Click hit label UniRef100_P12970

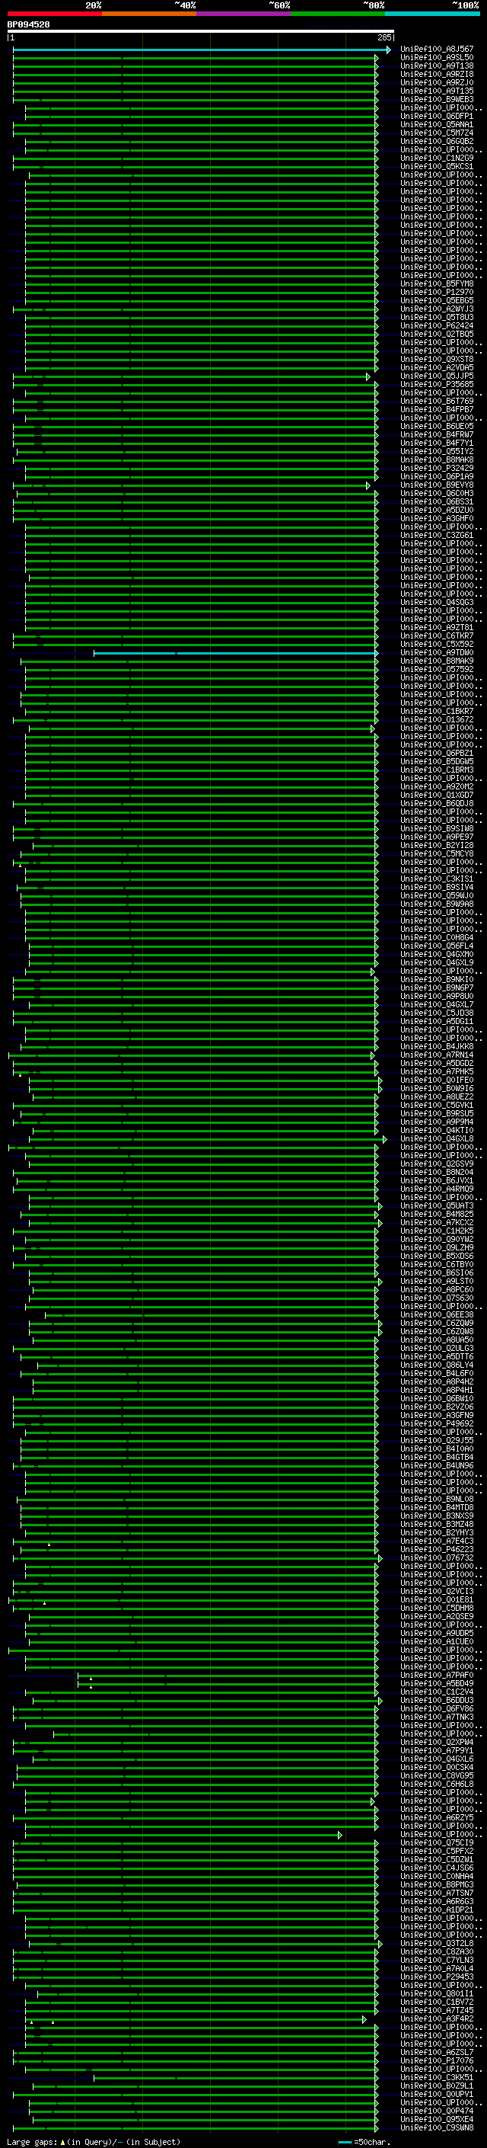pyautogui.click(x=437, y=293)
